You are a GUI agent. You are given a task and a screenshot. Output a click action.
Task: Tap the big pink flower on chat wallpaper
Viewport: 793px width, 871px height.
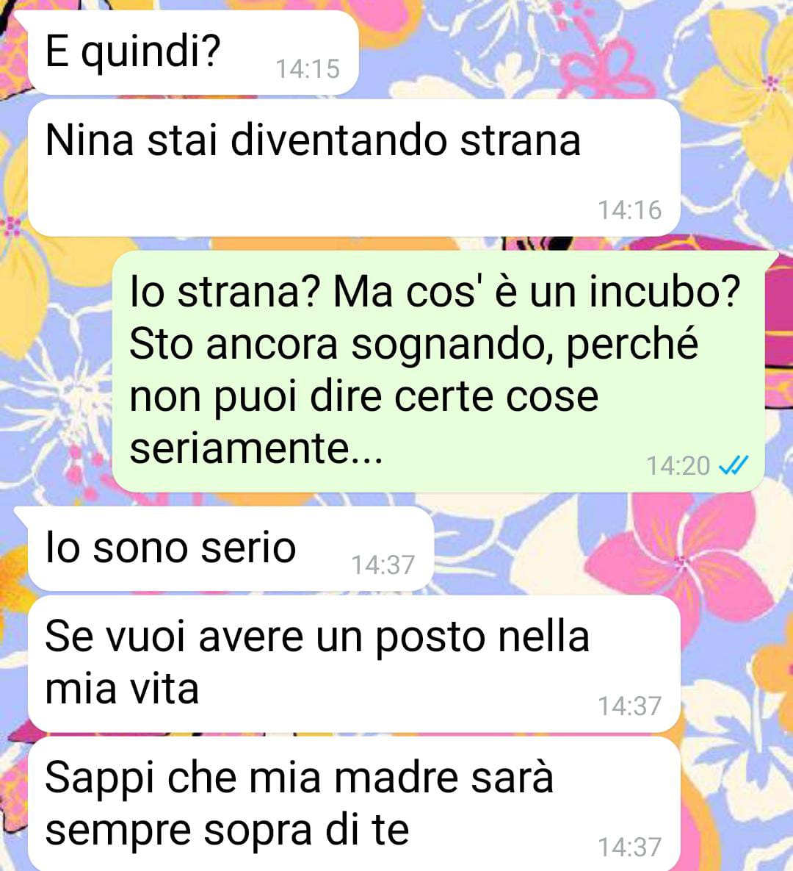click(684, 561)
